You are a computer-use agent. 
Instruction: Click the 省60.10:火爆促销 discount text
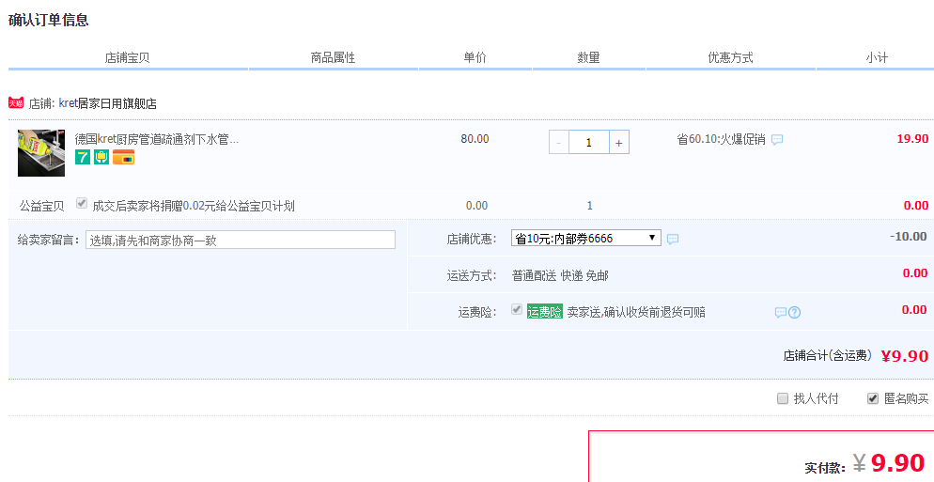tap(721, 140)
